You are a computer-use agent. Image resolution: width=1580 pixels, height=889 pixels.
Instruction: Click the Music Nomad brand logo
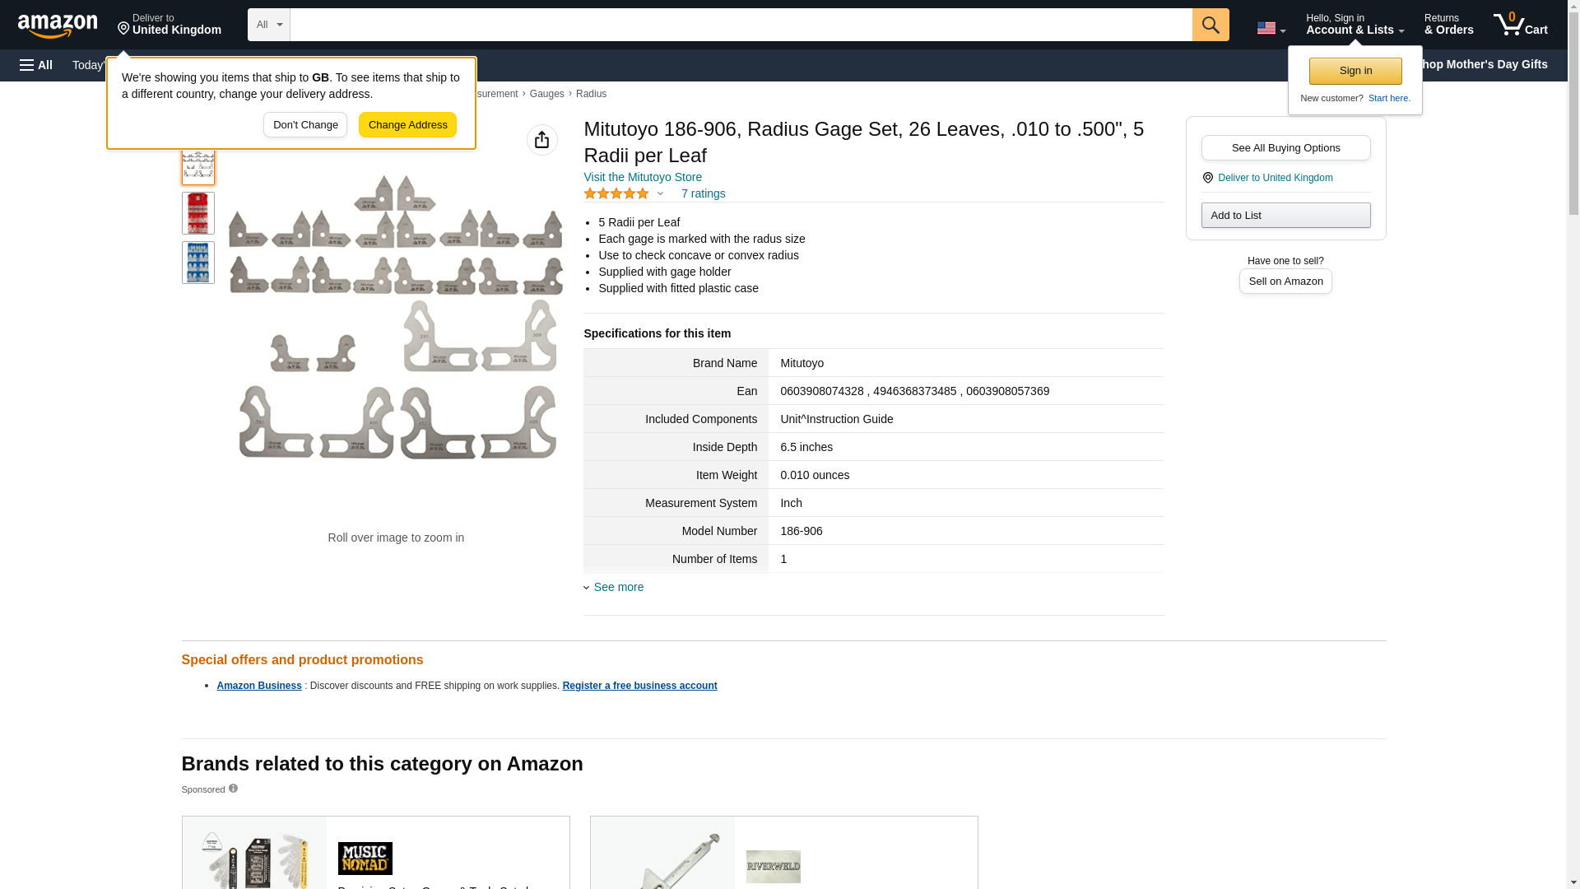point(365,858)
